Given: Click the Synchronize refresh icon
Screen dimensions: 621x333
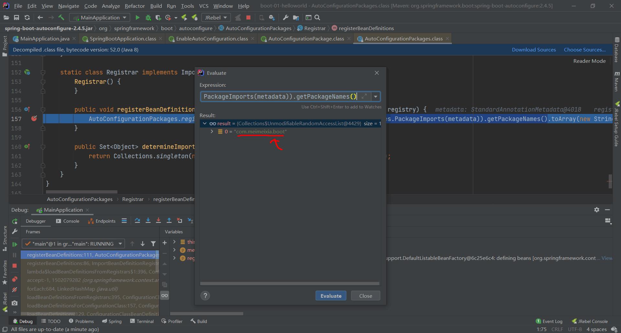Looking at the screenshot, I should pyautogui.click(x=27, y=17).
